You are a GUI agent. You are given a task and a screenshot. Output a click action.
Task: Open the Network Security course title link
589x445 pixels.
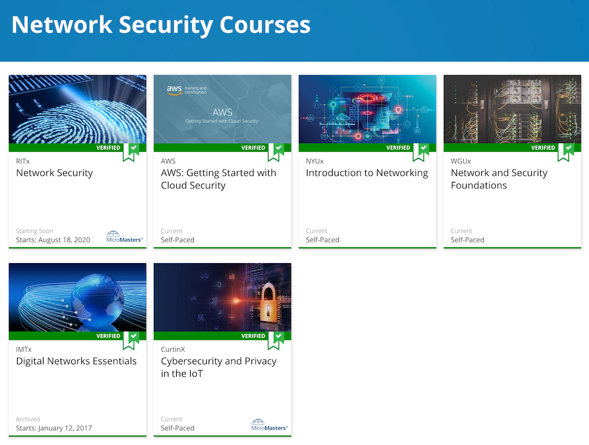(x=54, y=172)
